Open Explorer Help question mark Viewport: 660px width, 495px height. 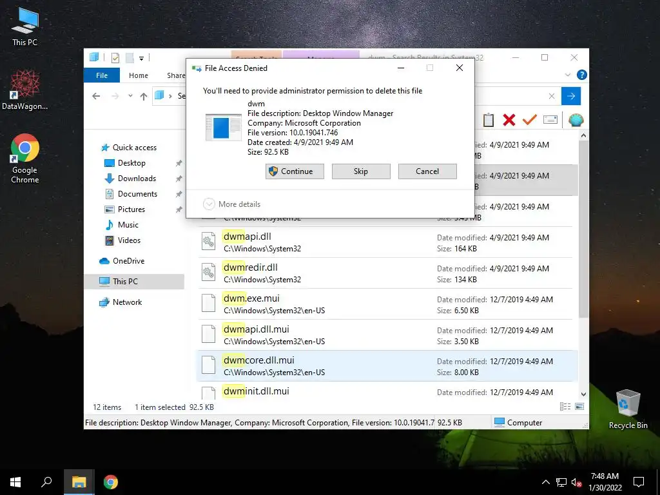[582, 75]
